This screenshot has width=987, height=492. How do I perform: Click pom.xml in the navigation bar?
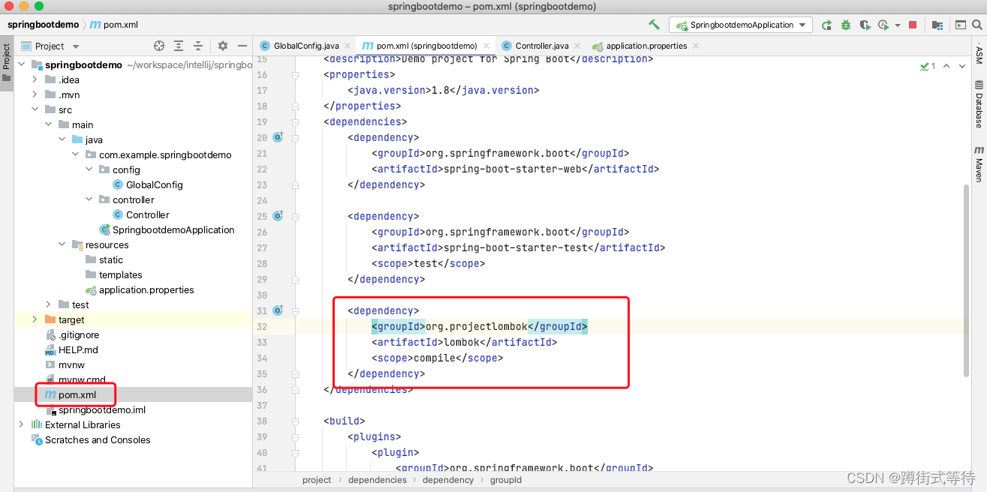pyautogui.click(x=113, y=25)
